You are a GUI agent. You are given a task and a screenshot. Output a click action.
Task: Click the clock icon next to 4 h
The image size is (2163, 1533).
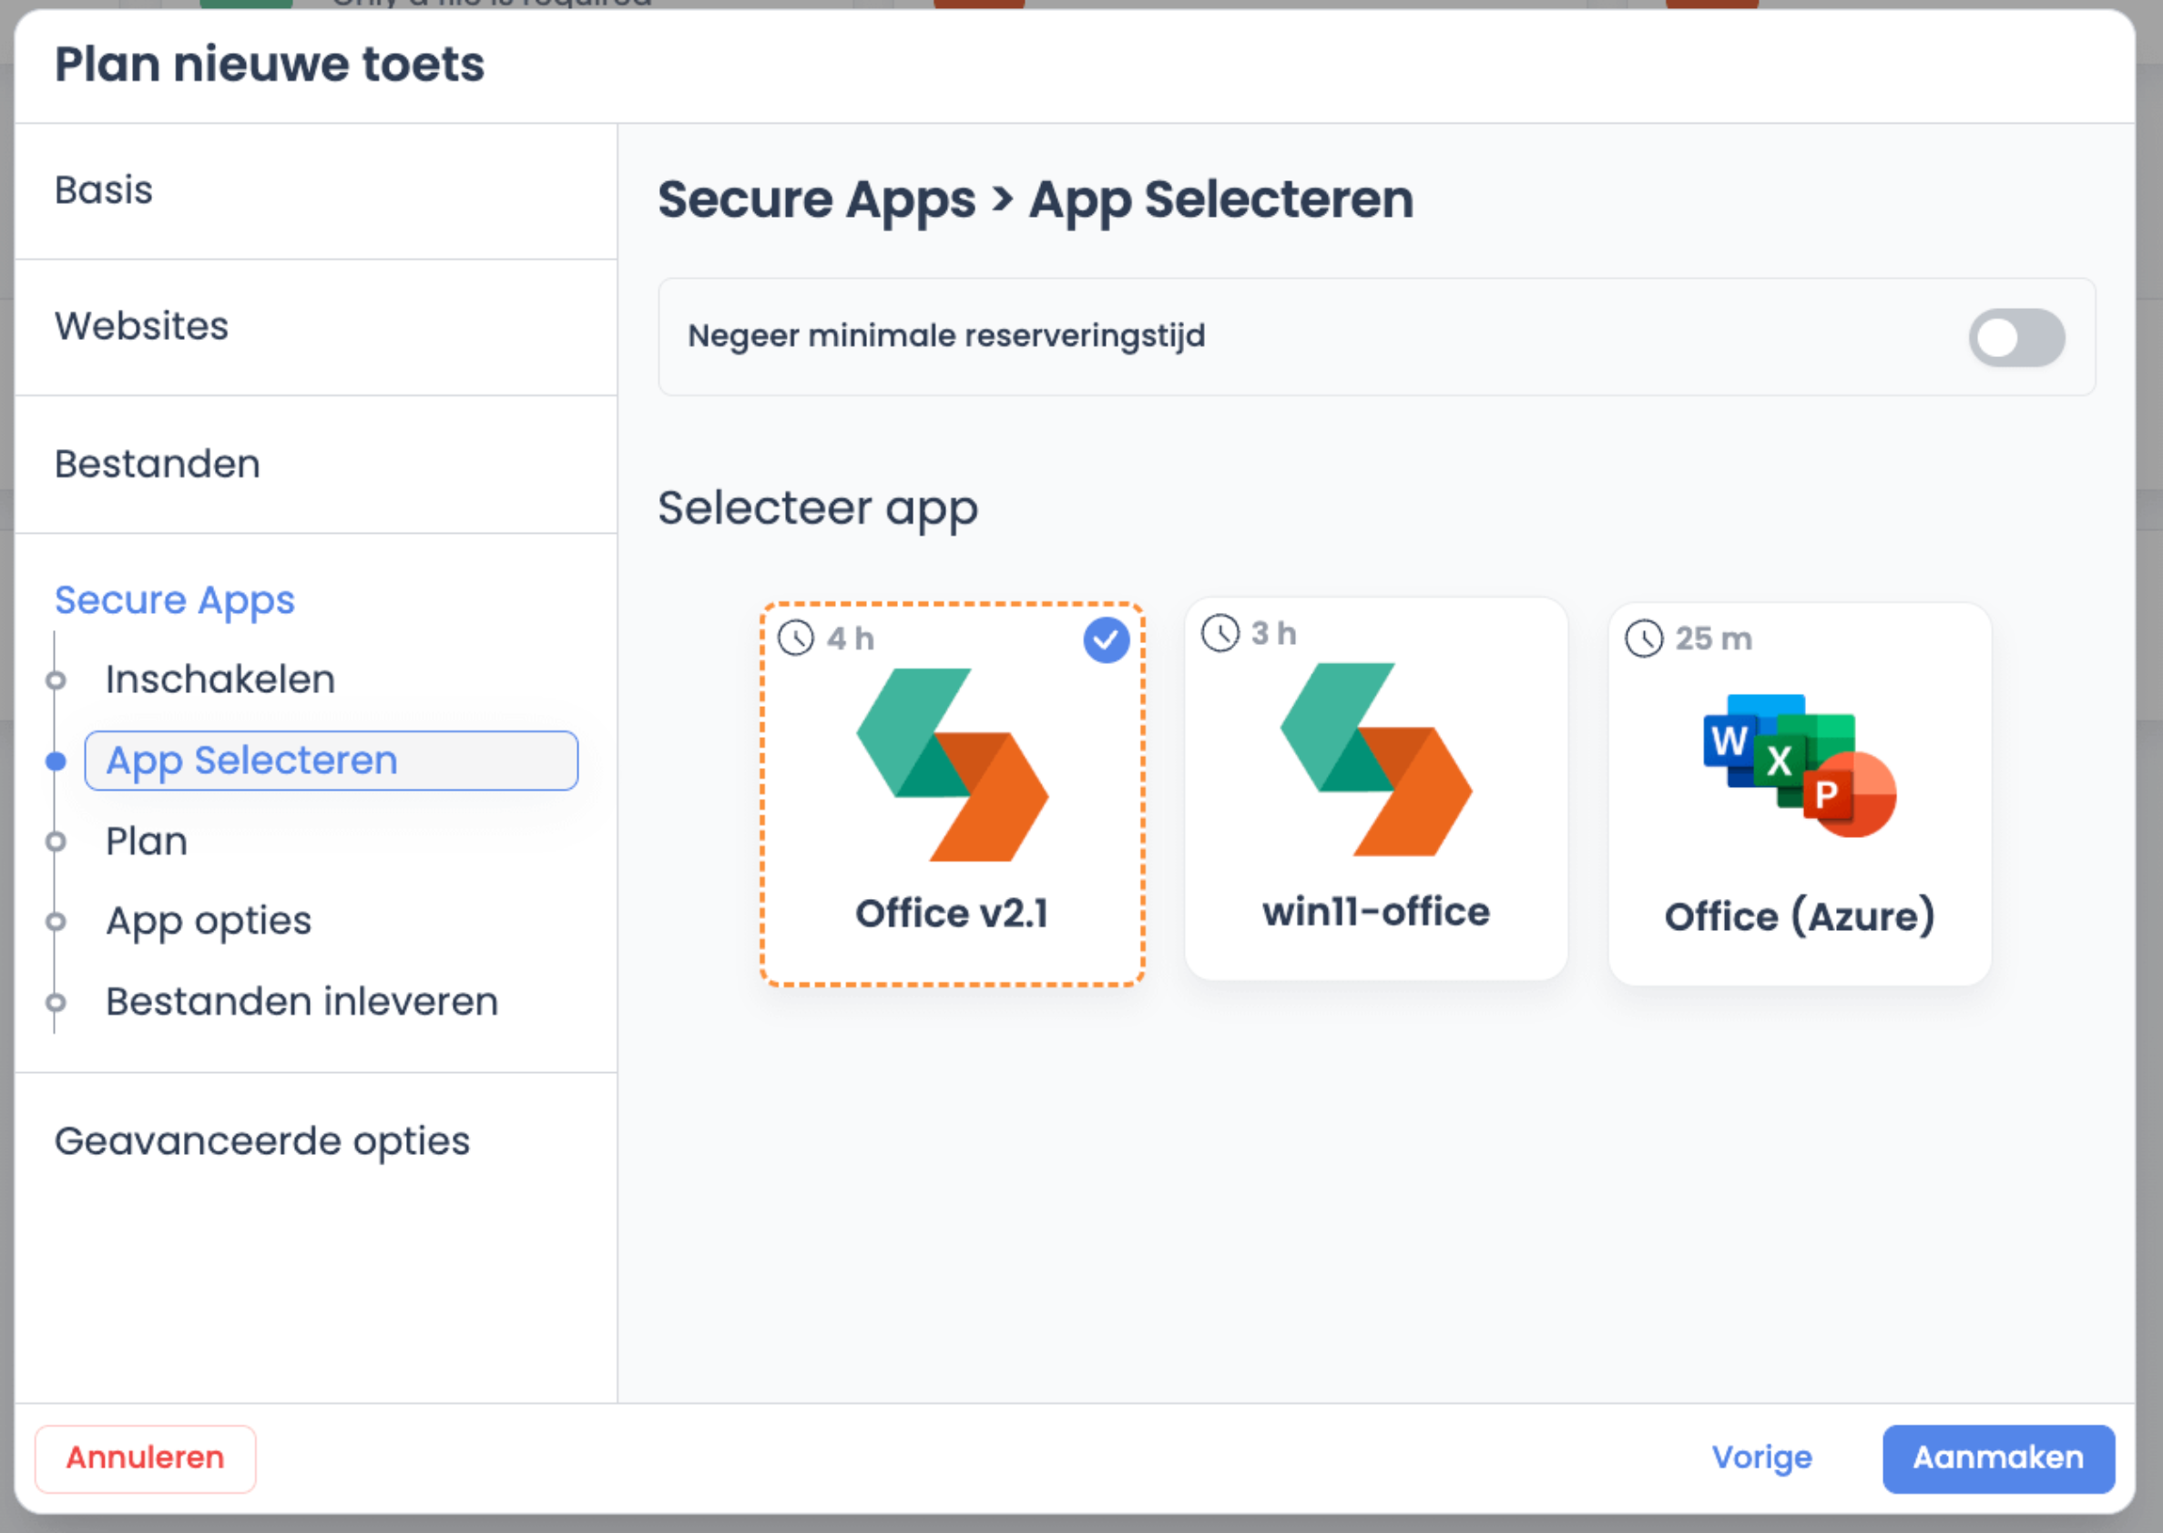tap(796, 639)
